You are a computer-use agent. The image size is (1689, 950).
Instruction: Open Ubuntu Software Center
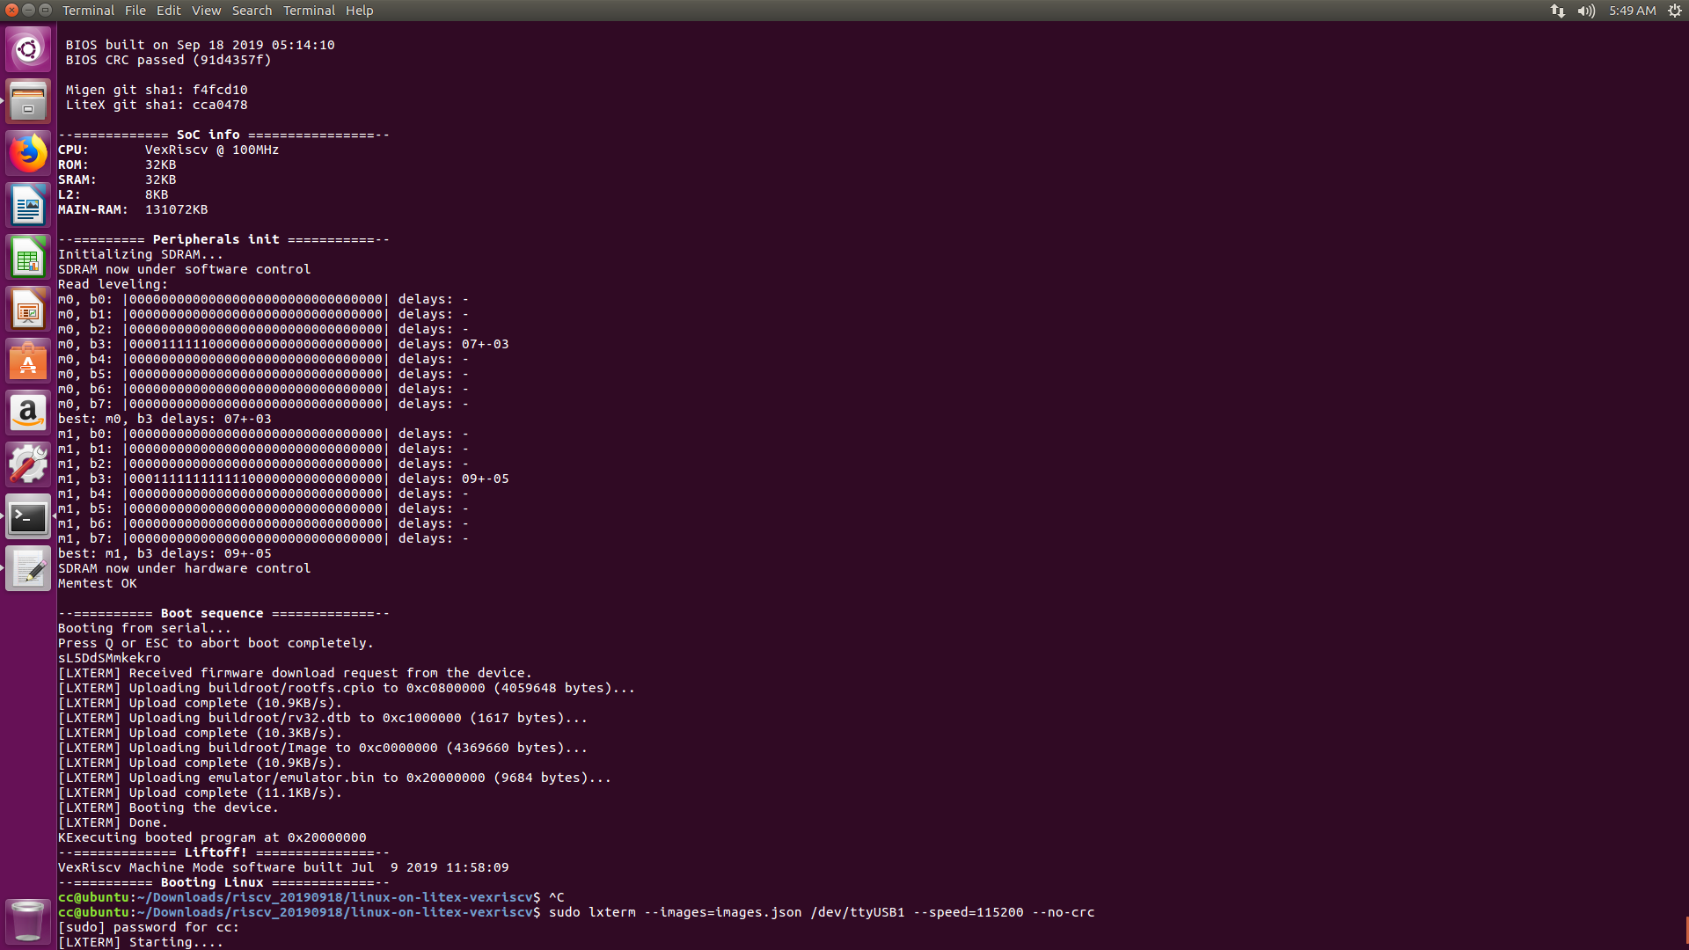(28, 361)
